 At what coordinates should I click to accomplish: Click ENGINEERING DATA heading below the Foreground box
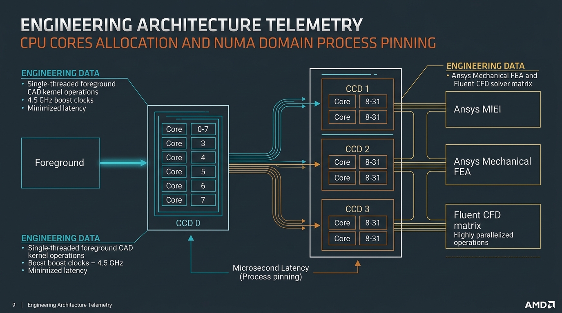click(60, 238)
